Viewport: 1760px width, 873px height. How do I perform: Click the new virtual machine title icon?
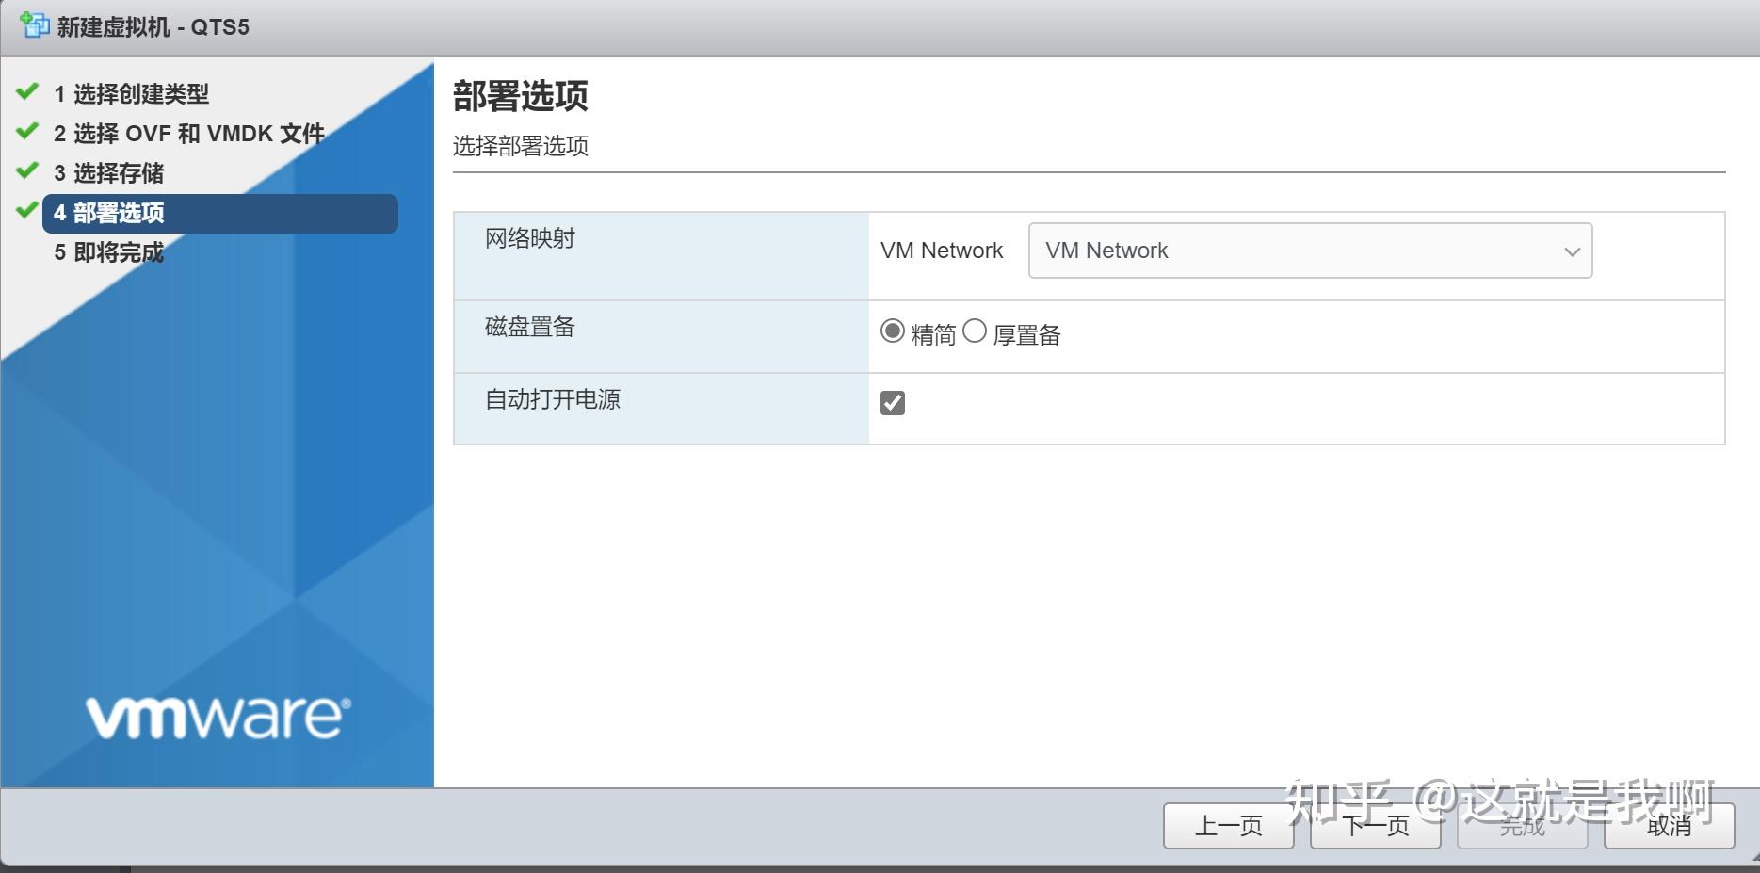click(x=35, y=25)
